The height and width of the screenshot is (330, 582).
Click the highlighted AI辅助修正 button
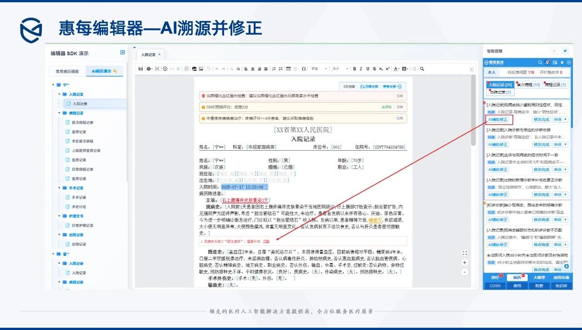[498, 119]
